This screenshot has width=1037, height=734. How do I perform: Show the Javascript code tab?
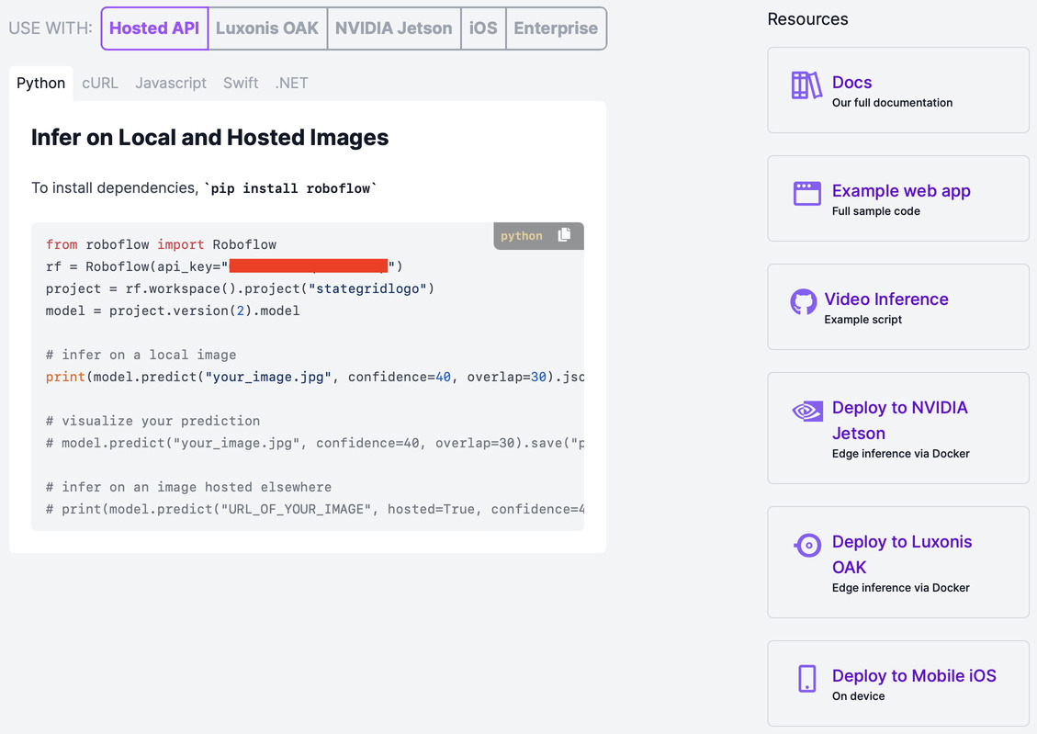[x=171, y=83]
